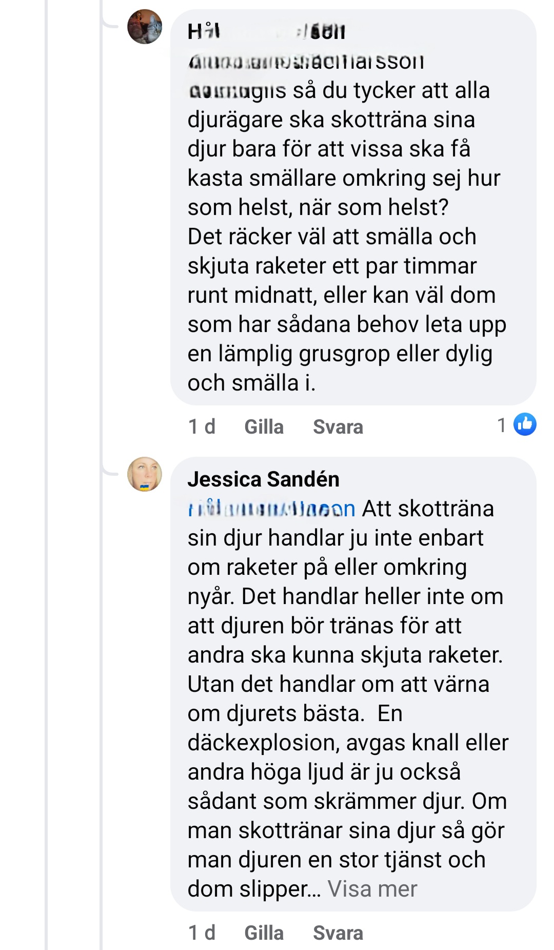
Task: Tap Jessica's comment text about 'däckexplosion'
Action: point(348,743)
